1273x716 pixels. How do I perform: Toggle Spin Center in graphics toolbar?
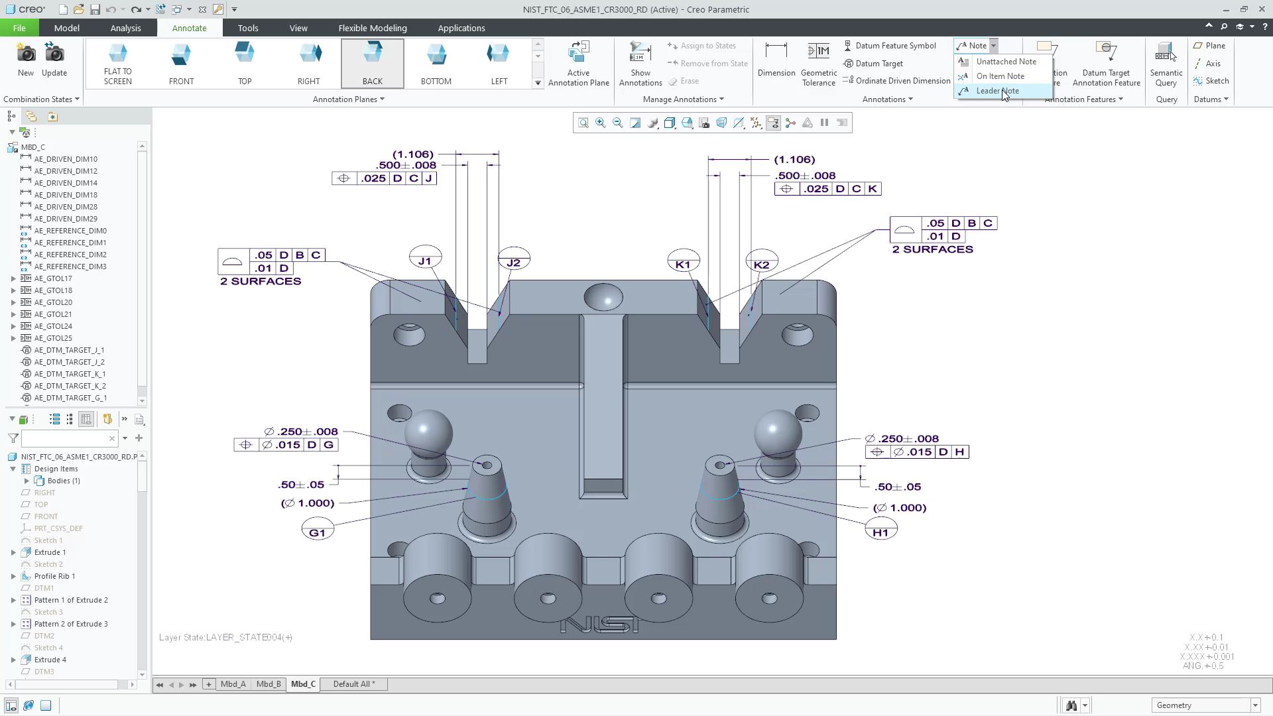pos(790,123)
